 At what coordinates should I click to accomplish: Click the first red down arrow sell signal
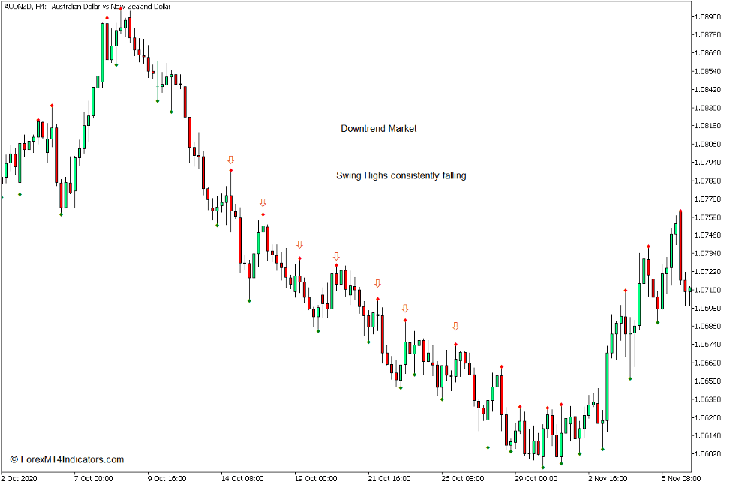coord(230,159)
